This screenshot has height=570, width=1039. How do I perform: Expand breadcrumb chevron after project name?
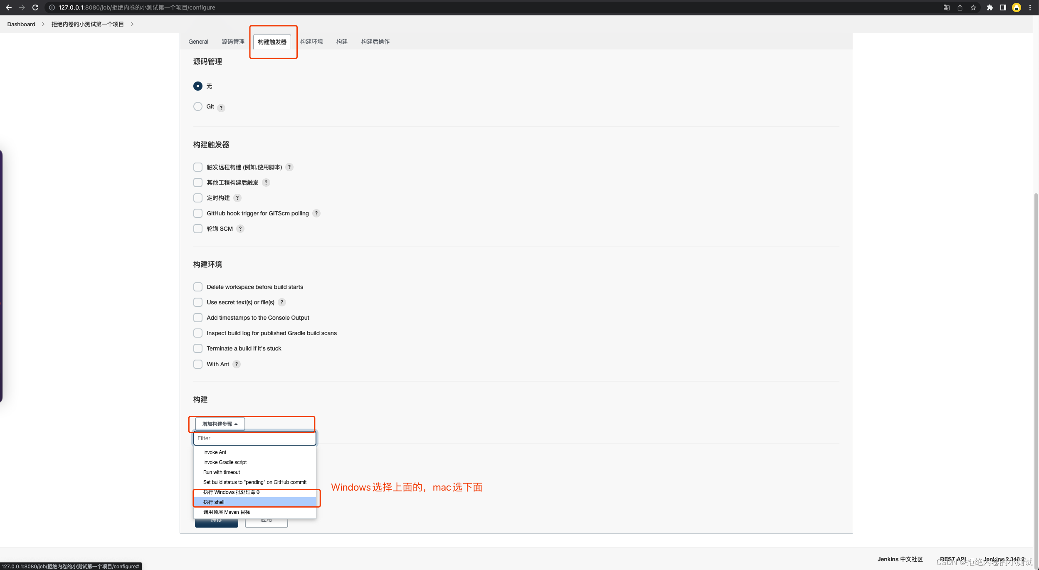(x=132, y=24)
